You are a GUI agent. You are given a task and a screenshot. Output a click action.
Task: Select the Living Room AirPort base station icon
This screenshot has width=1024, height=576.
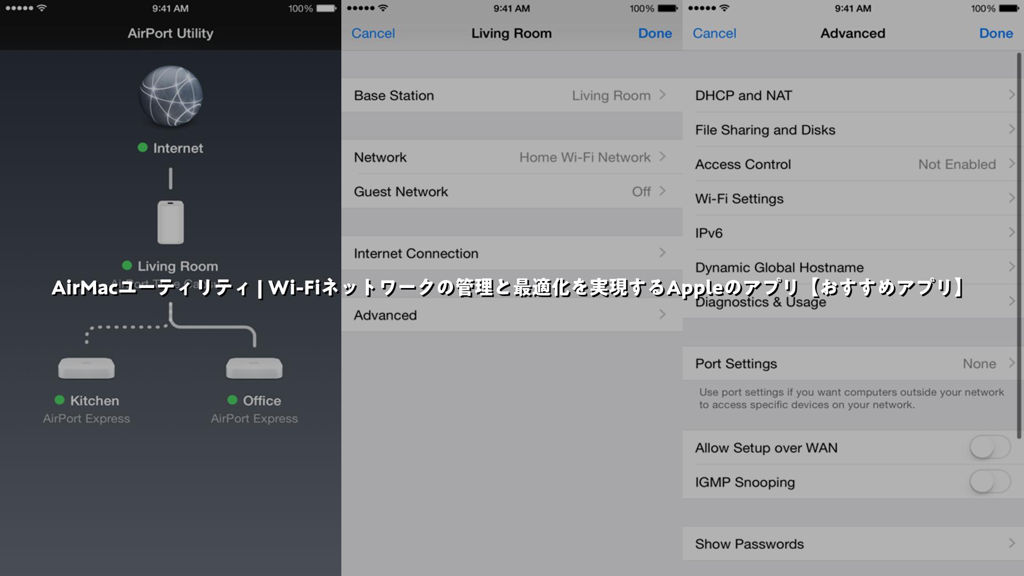[171, 222]
